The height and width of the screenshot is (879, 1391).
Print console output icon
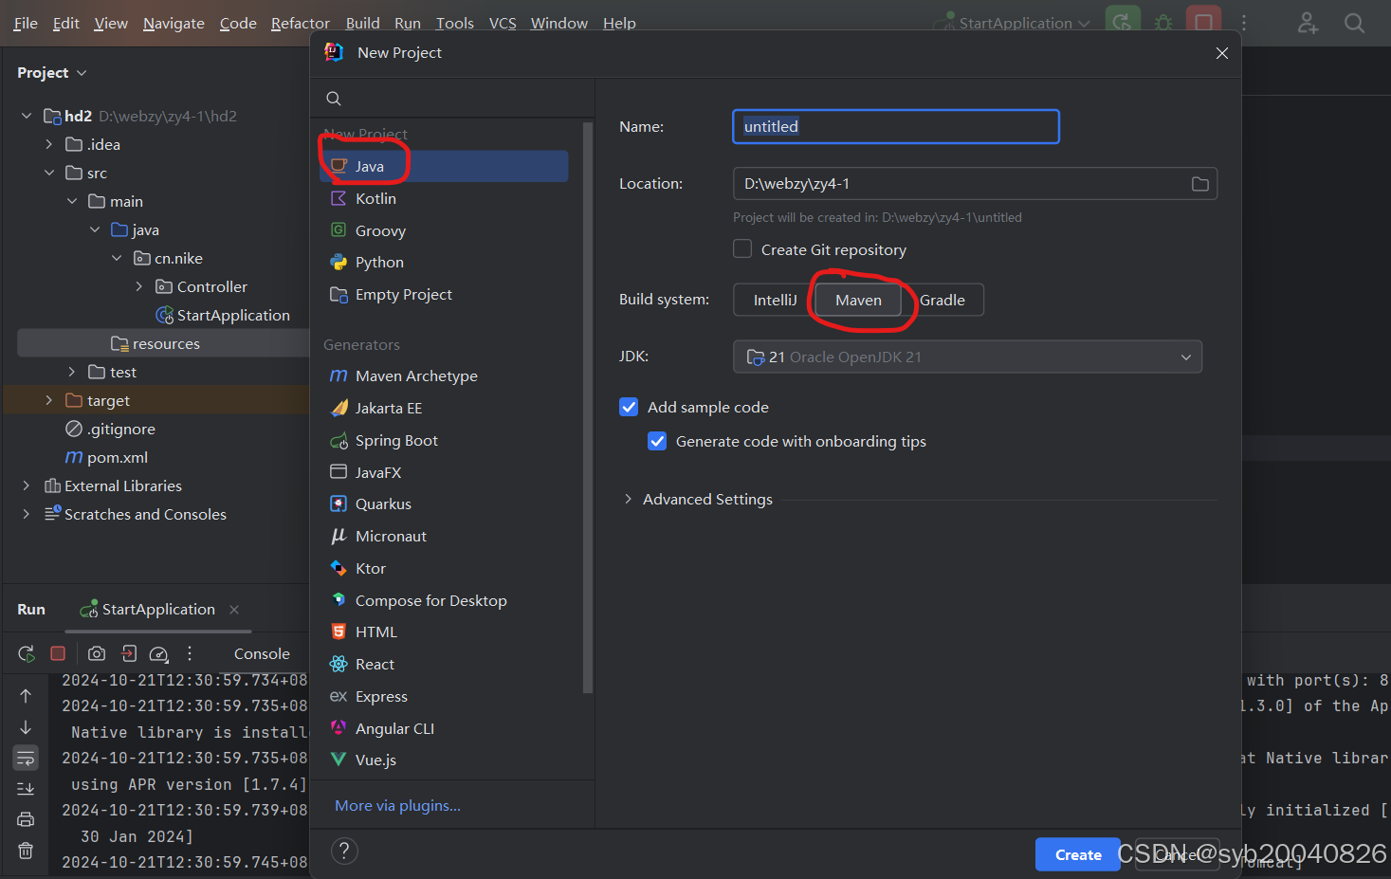(26, 819)
